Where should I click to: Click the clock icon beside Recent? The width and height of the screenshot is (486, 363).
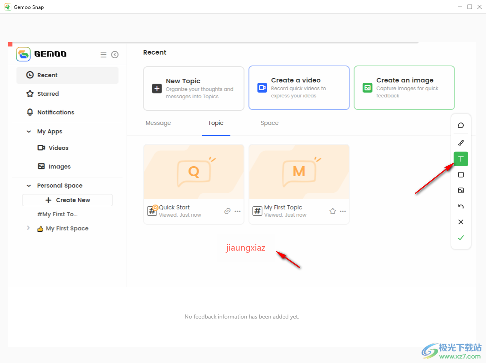click(x=30, y=75)
